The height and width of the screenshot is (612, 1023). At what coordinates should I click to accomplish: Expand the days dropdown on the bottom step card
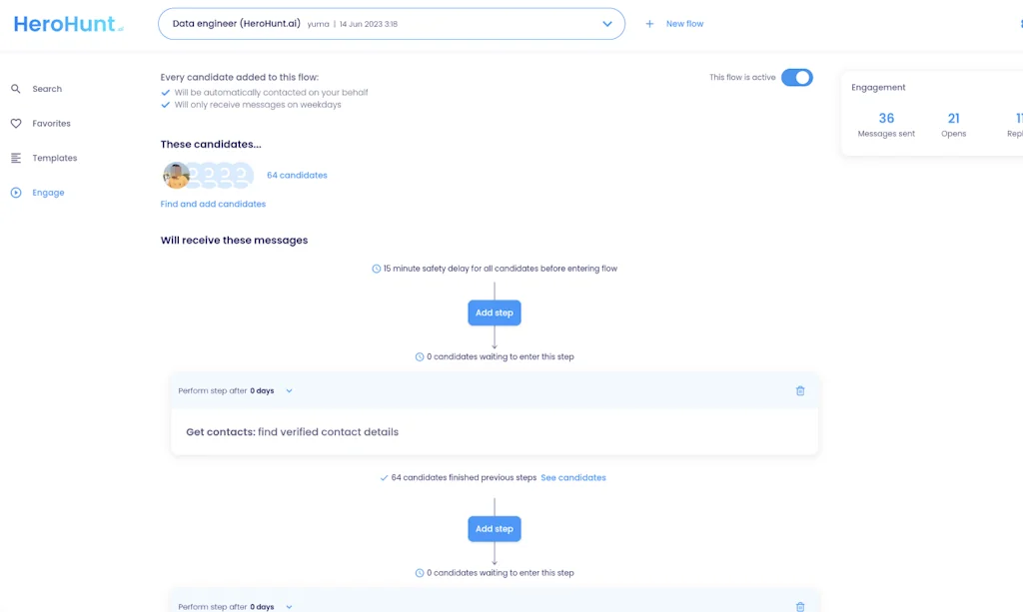click(289, 606)
